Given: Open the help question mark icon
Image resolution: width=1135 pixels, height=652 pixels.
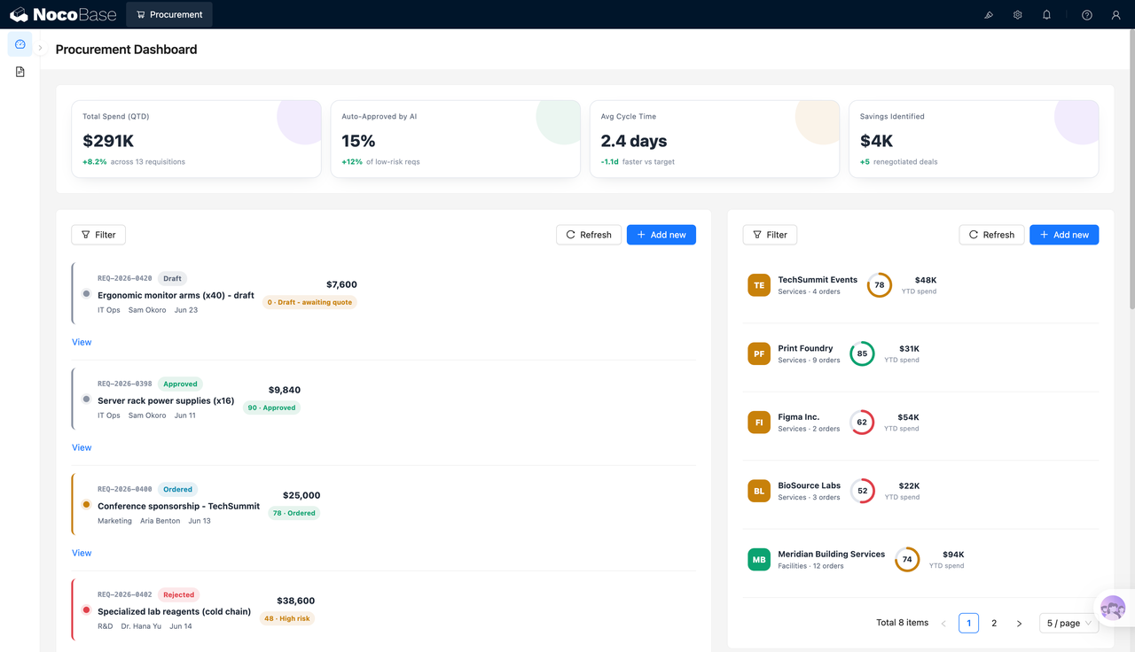Looking at the screenshot, I should pyautogui.click(x=1087, y=15).
